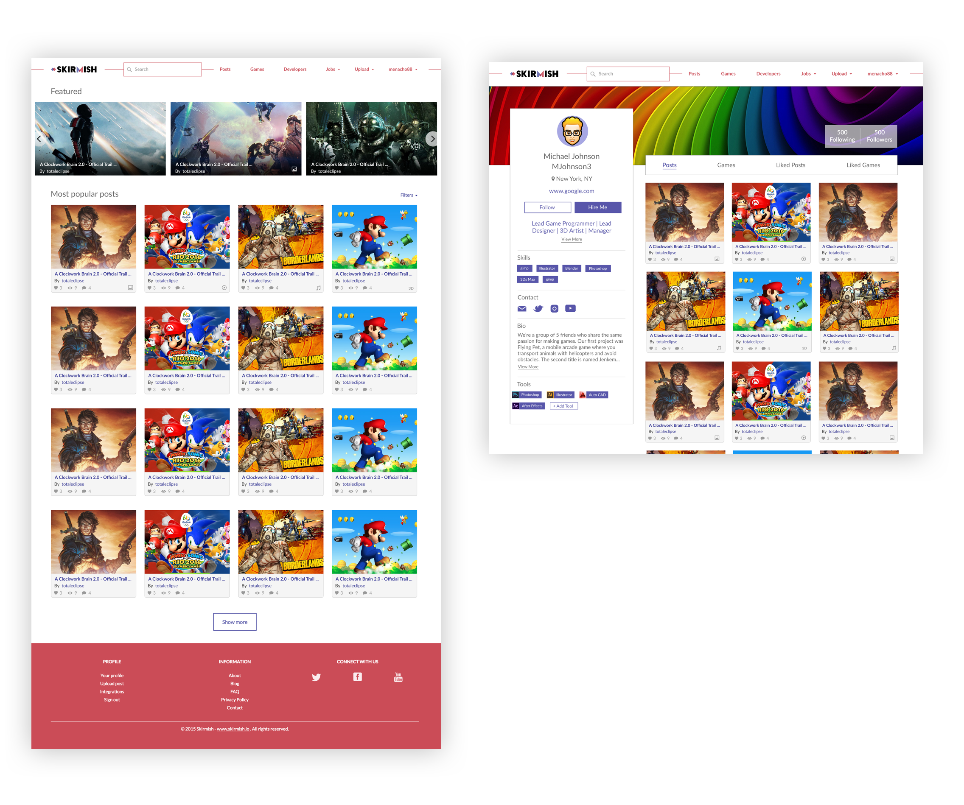Click the Follow button
Screen dimensions: 964x805
coord(547,207)
